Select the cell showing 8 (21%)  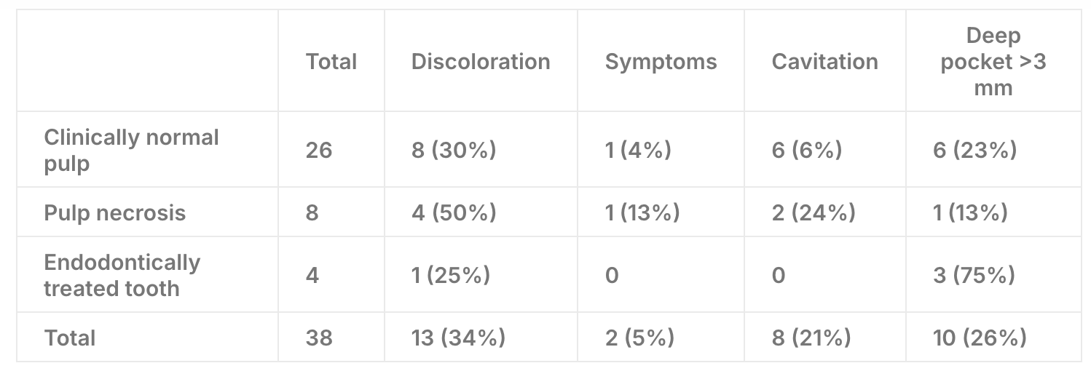pos(811,338)
